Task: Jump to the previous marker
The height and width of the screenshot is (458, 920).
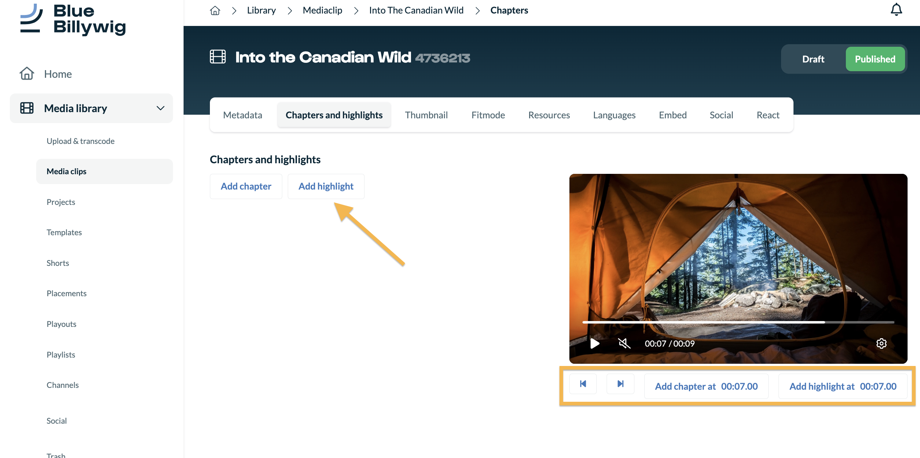Action: 583,384
